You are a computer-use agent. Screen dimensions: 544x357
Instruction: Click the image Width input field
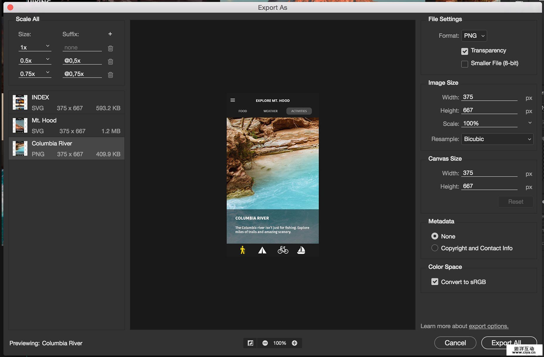[x=489, y=97]
